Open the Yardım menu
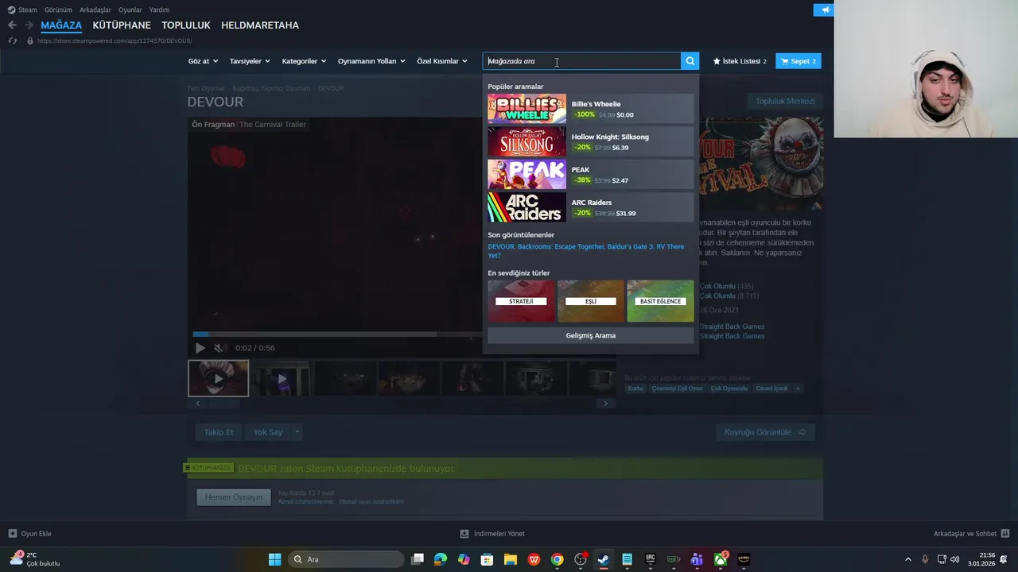1018x572 pixels. (x=159, y=10)
